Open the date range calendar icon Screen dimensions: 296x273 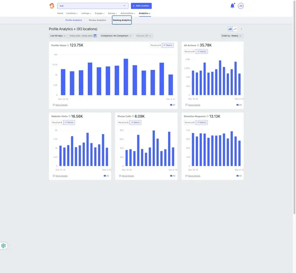[95, 35]
